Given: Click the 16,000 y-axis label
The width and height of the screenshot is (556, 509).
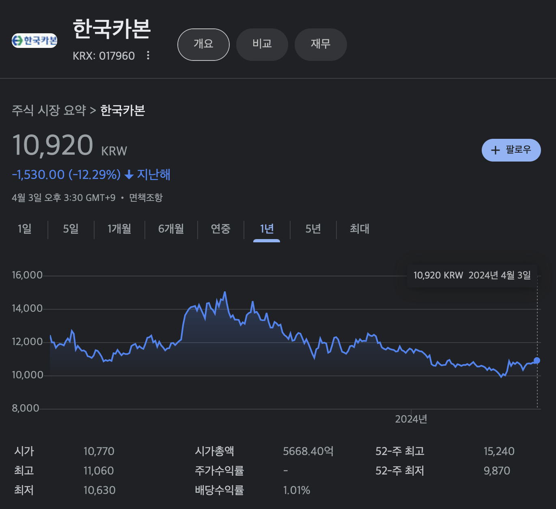Looking at the screenshot, I should tap(27, 275).
